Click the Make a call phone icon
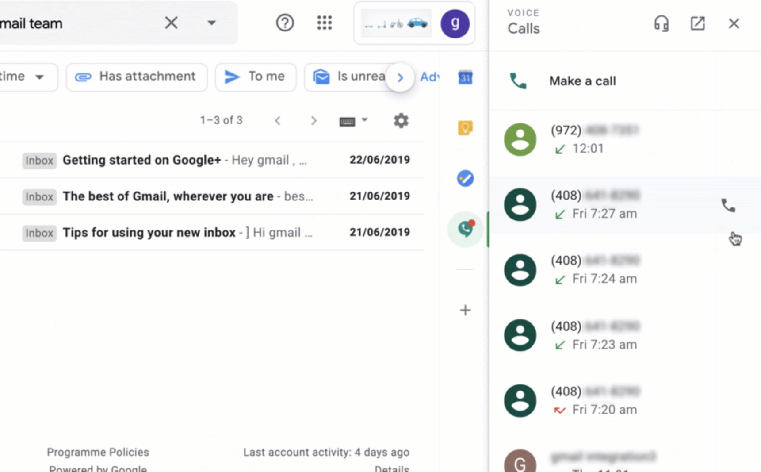The width and height of the screenshot is (761, 472). point(518,81)
